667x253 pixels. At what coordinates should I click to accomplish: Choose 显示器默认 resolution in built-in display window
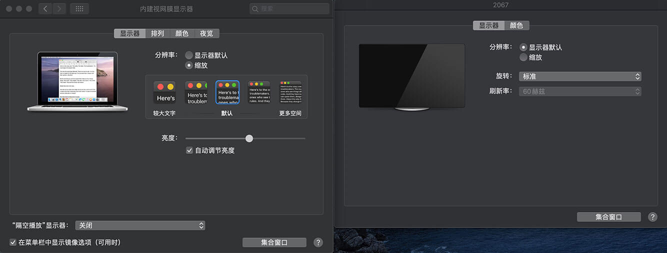click(x=189, y=55)
